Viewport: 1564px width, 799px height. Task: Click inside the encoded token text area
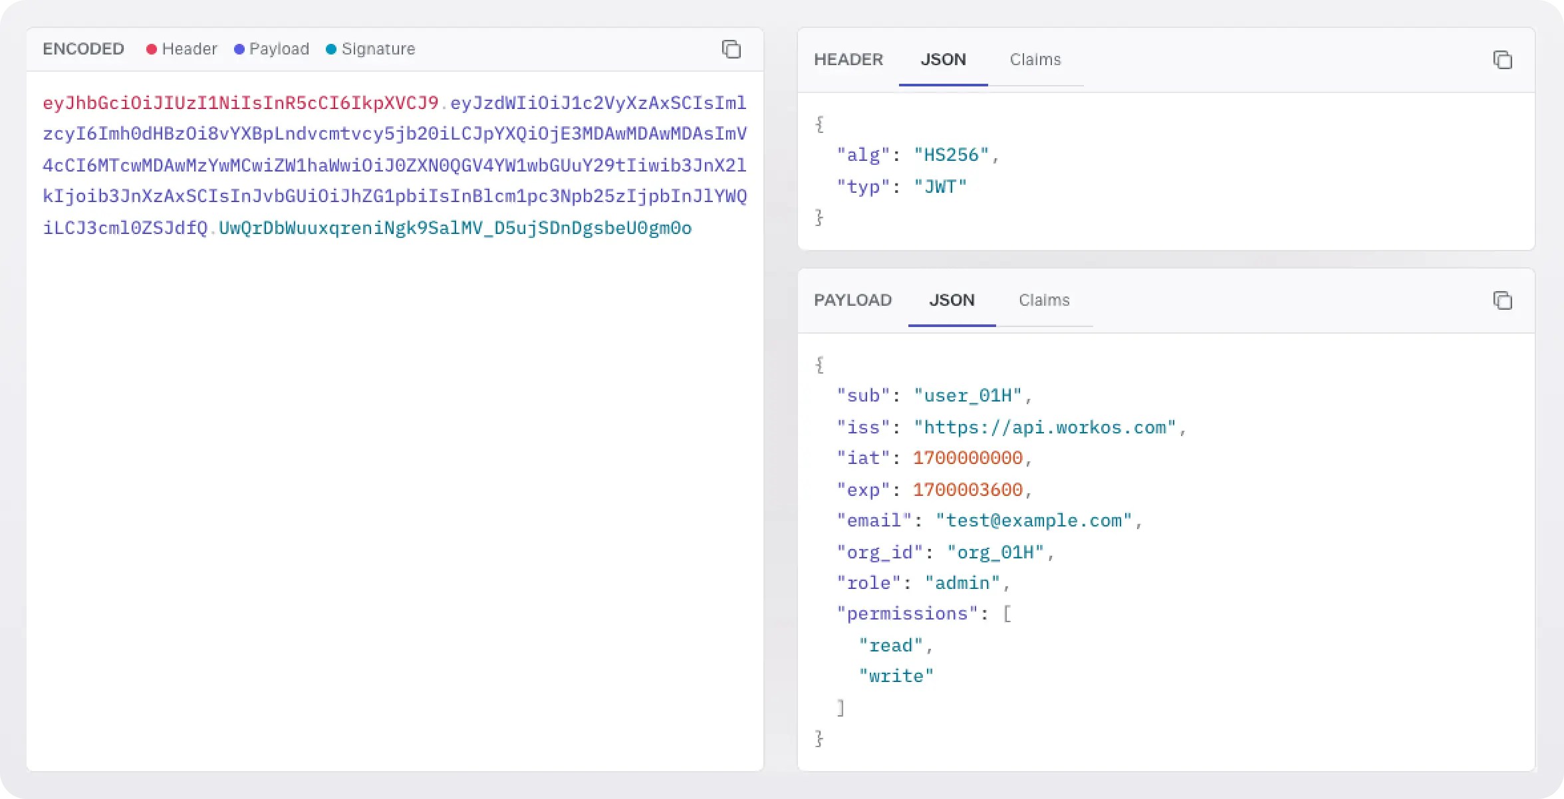point(392,399)
